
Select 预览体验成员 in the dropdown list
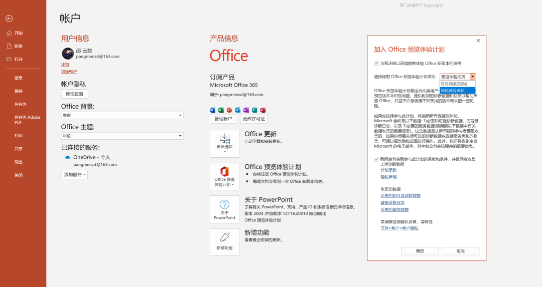coord(457,90)
